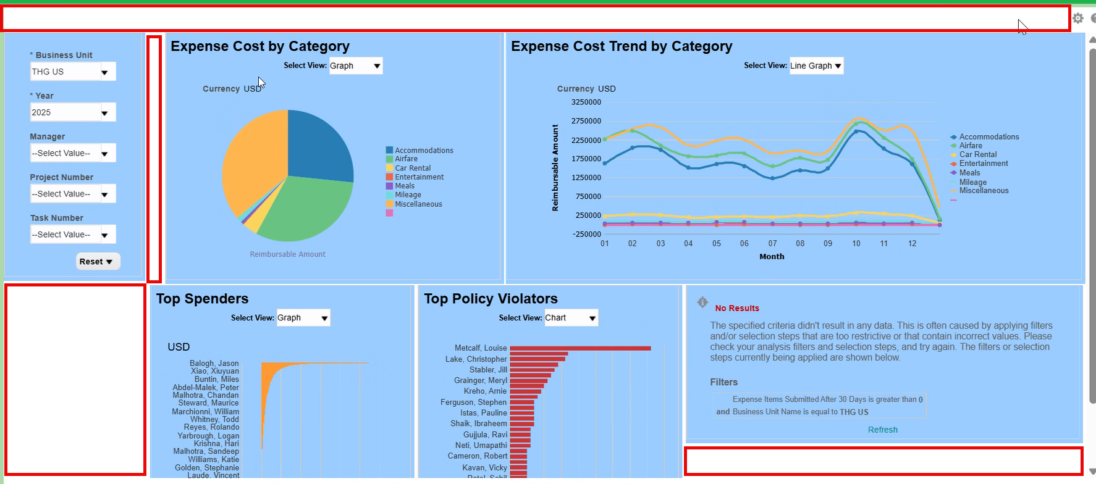1096x484 pixels.
Task: Click the No Results info icon
Action: coord(702,302)
